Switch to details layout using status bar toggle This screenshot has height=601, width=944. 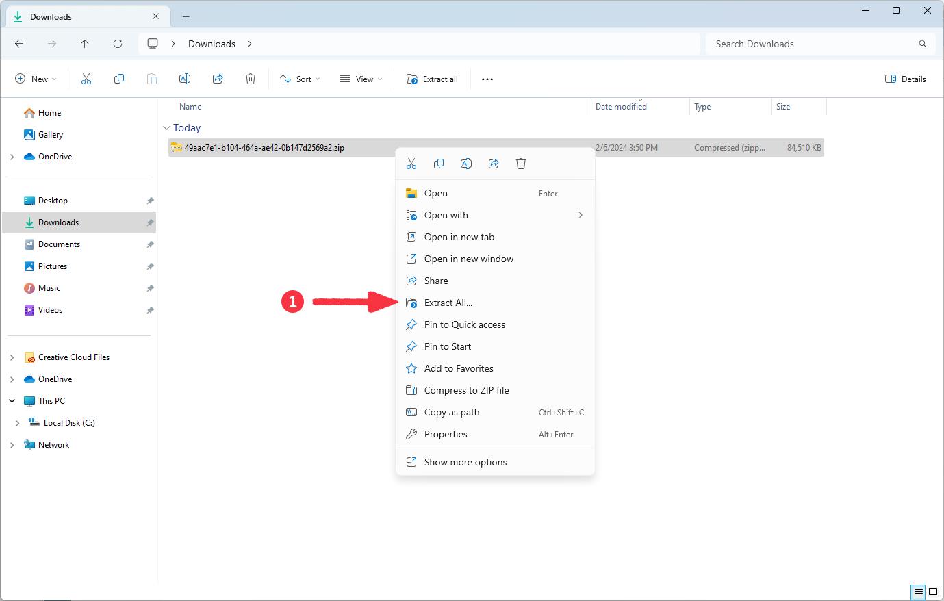tap(918, 591)
